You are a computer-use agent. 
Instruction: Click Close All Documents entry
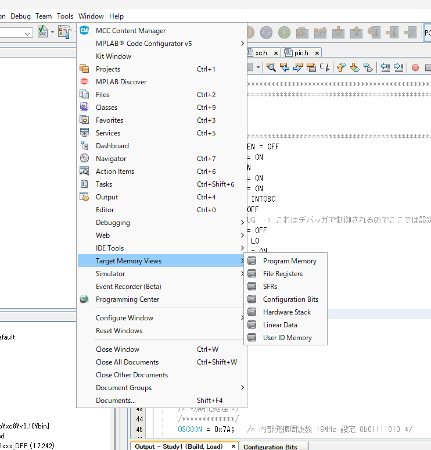[127, 362]
